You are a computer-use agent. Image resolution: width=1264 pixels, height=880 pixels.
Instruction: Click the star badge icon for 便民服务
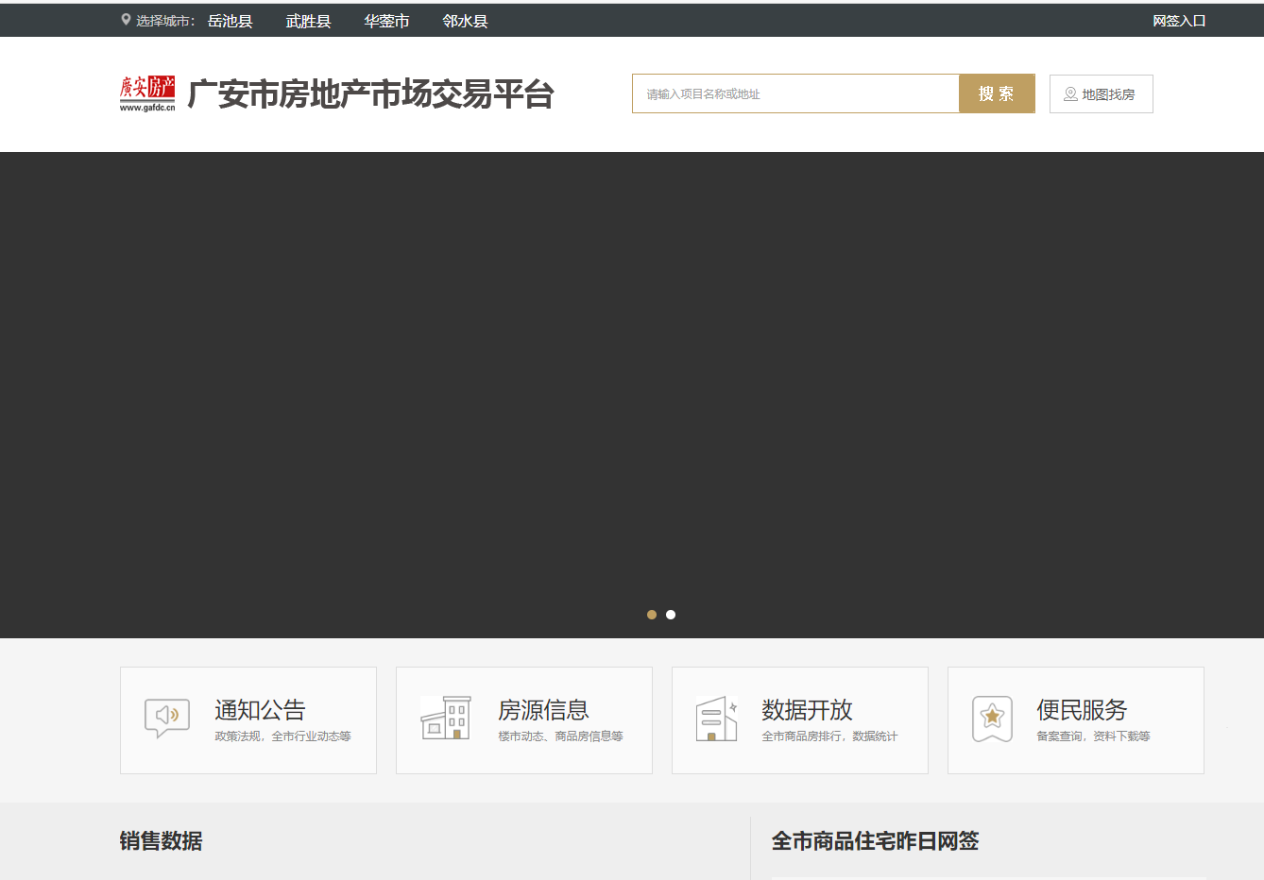pyautogui.click(x=992, y=719)
